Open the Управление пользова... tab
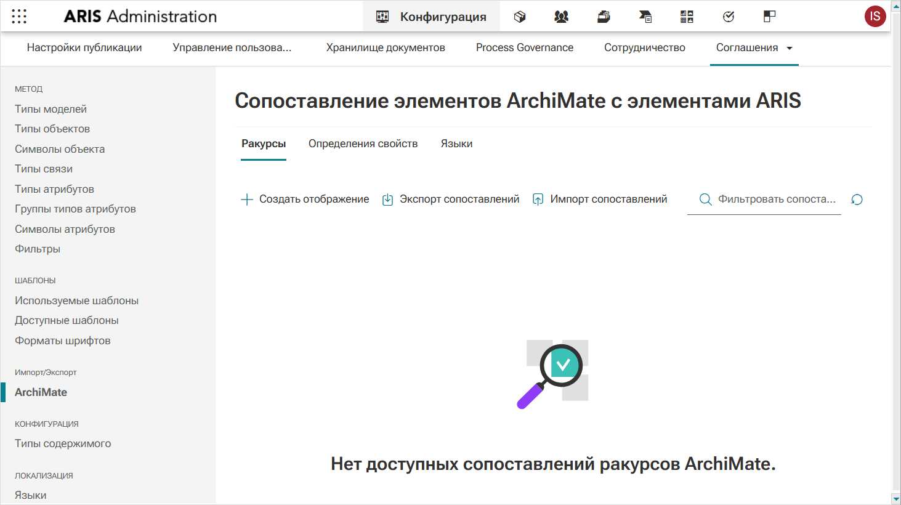Image resolution: width=901 pixels, height=505 pixels. pyautogui.click(x=232, y=48)
